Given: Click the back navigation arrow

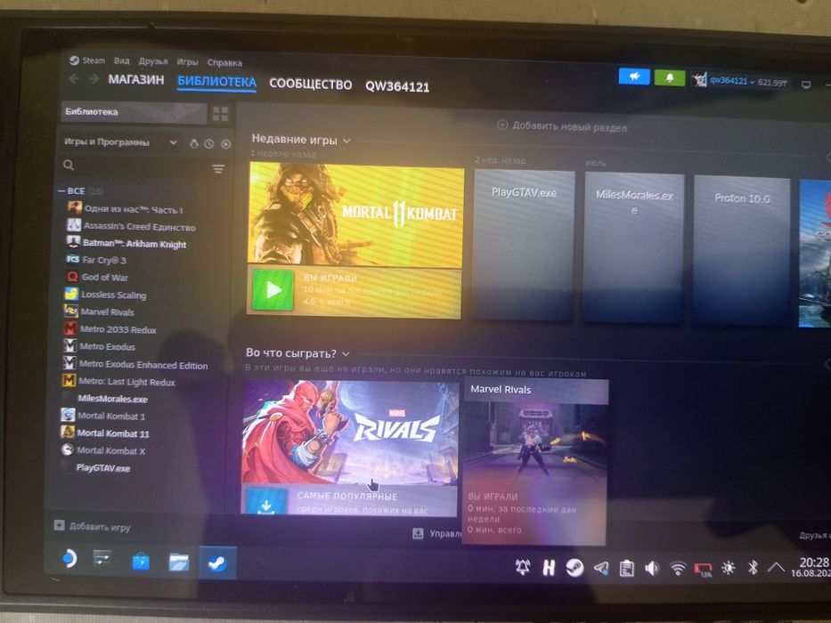Looking at the screenshot, I should 74,79.
